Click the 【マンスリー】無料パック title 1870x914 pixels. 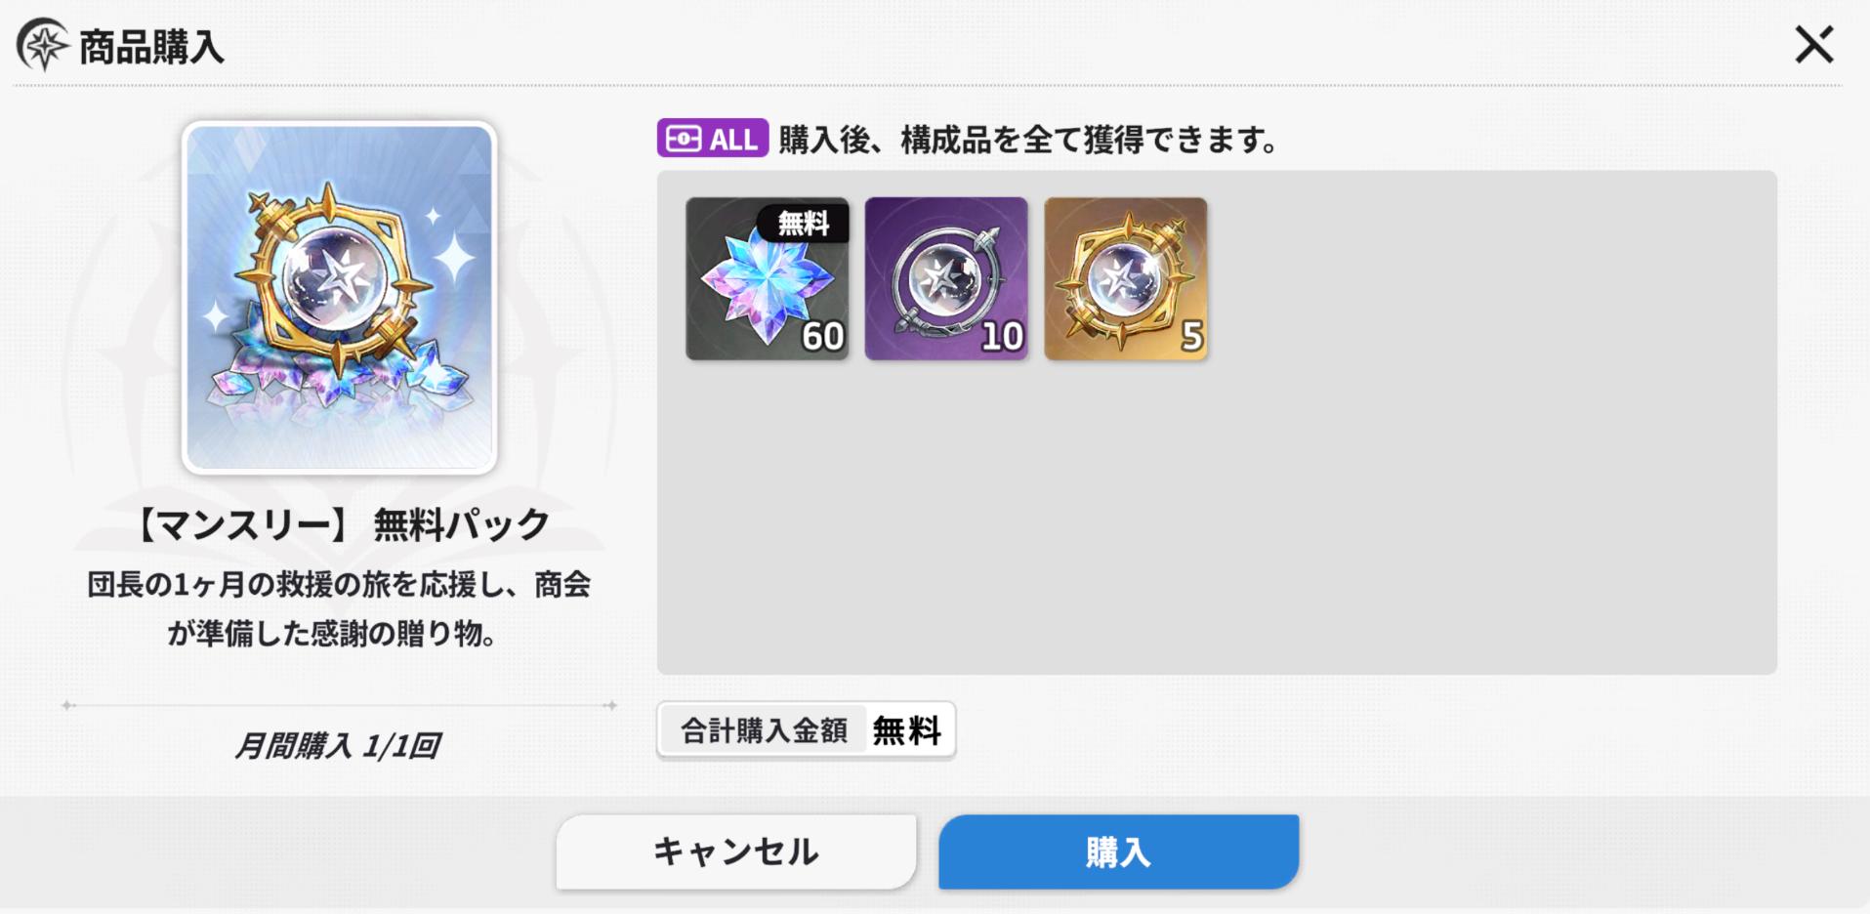click(x=339, y=524)
